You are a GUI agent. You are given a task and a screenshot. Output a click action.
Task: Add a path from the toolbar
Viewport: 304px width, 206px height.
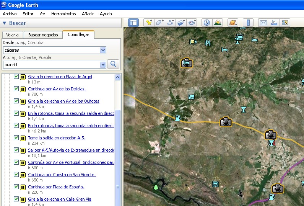(171, 23)
